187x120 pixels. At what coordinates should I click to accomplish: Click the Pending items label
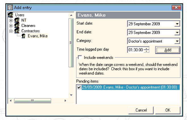(87, 81)
